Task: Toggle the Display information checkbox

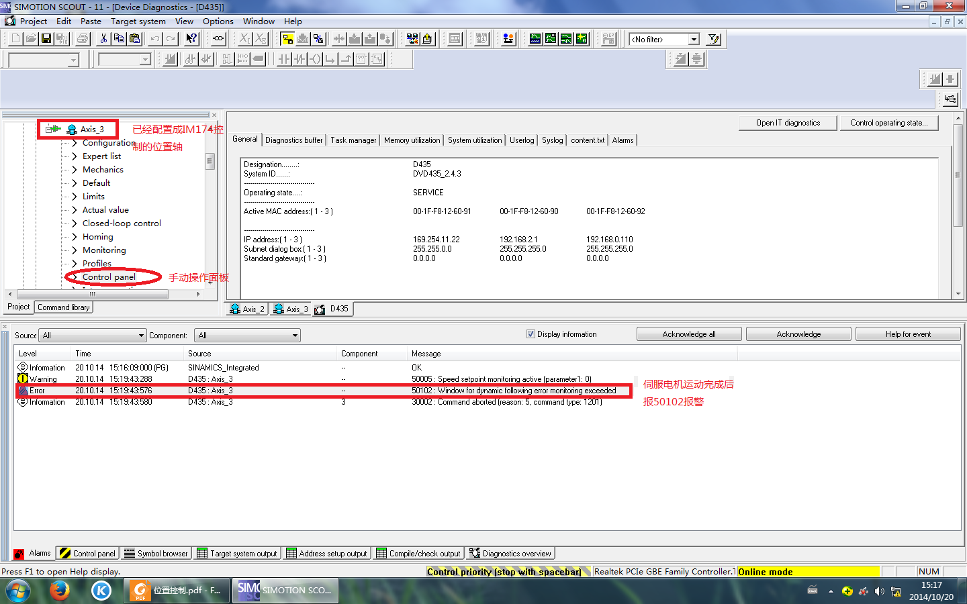Action: (531, 334)
